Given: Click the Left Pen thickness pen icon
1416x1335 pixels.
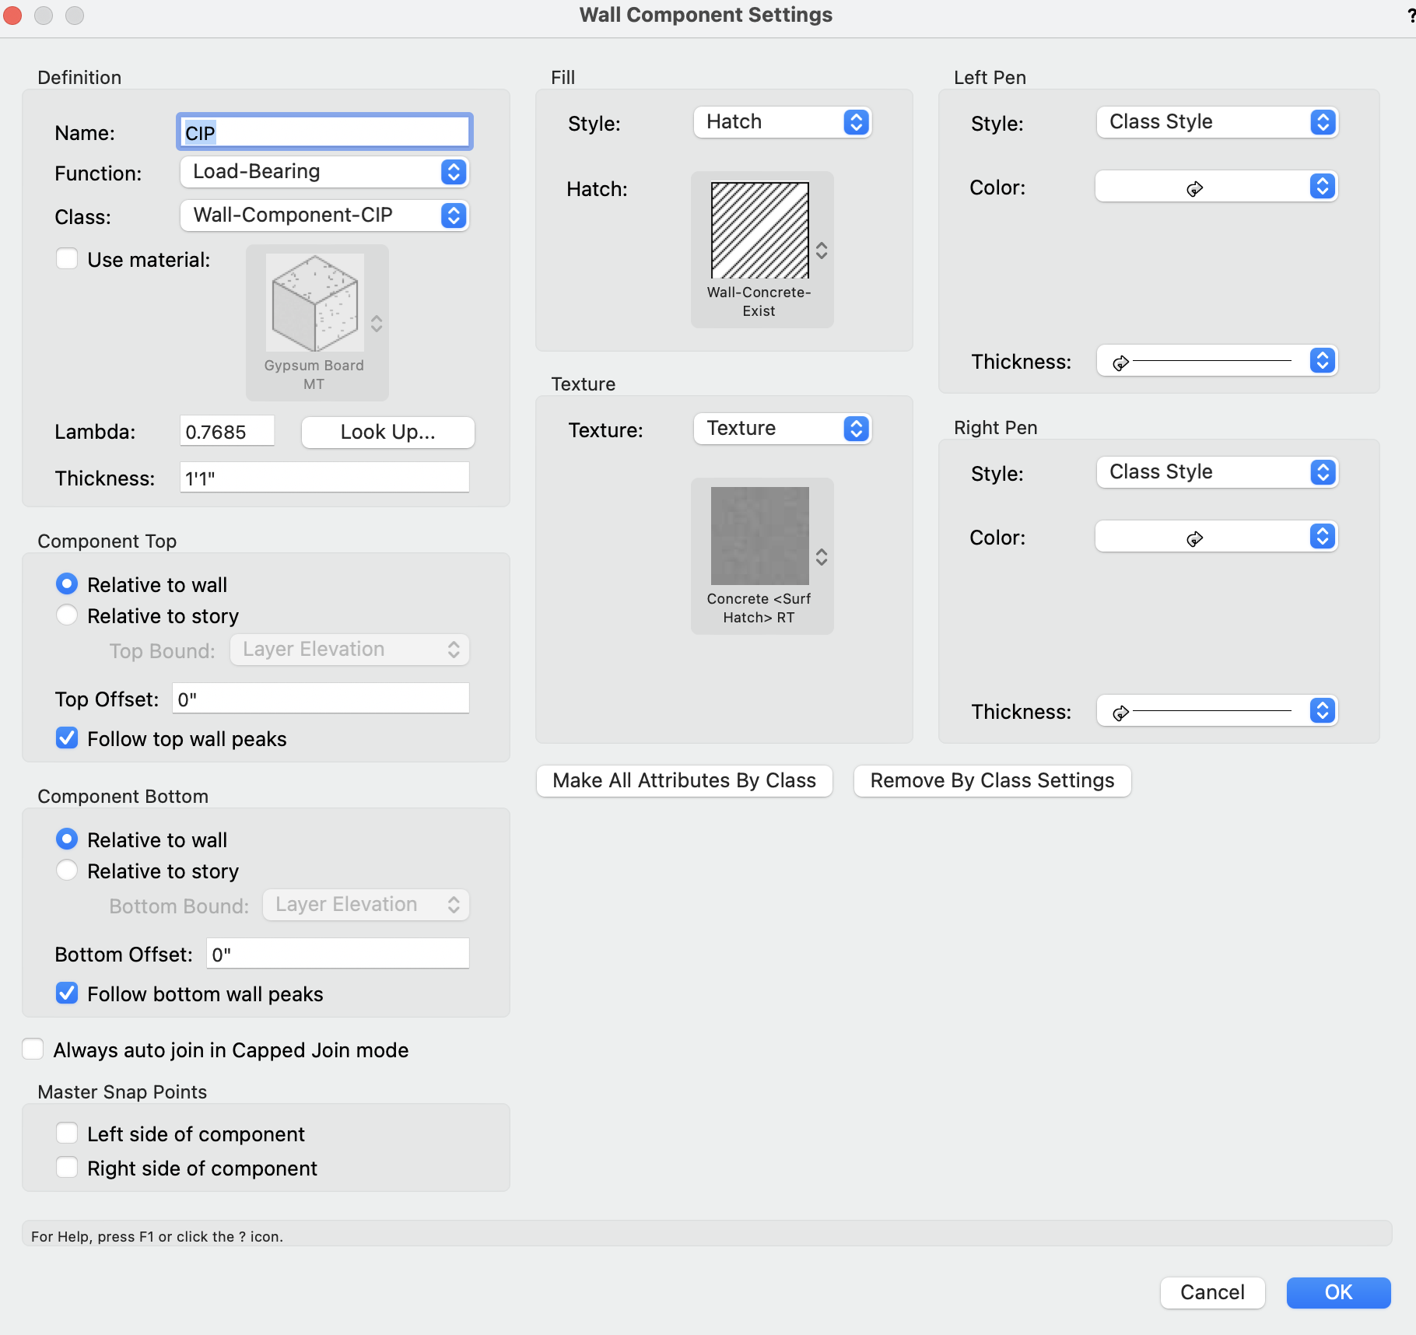Looking at the screenshot, I should (1121, 361).
